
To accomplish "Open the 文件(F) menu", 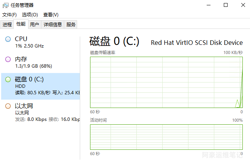I will [x=9, y=15].
